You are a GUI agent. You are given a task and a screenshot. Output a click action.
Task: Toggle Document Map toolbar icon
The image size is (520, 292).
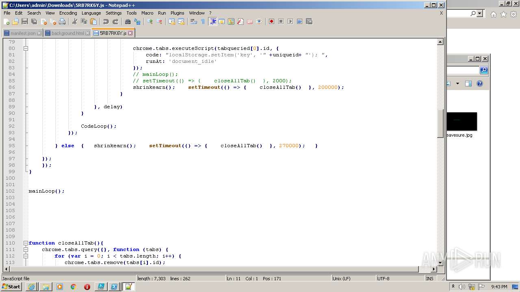point(231,21)
